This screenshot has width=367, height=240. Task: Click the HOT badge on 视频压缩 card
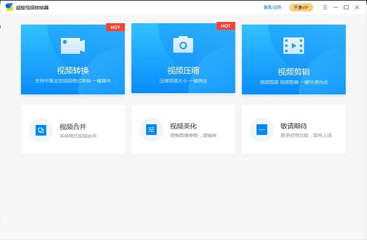click(226, 26)
